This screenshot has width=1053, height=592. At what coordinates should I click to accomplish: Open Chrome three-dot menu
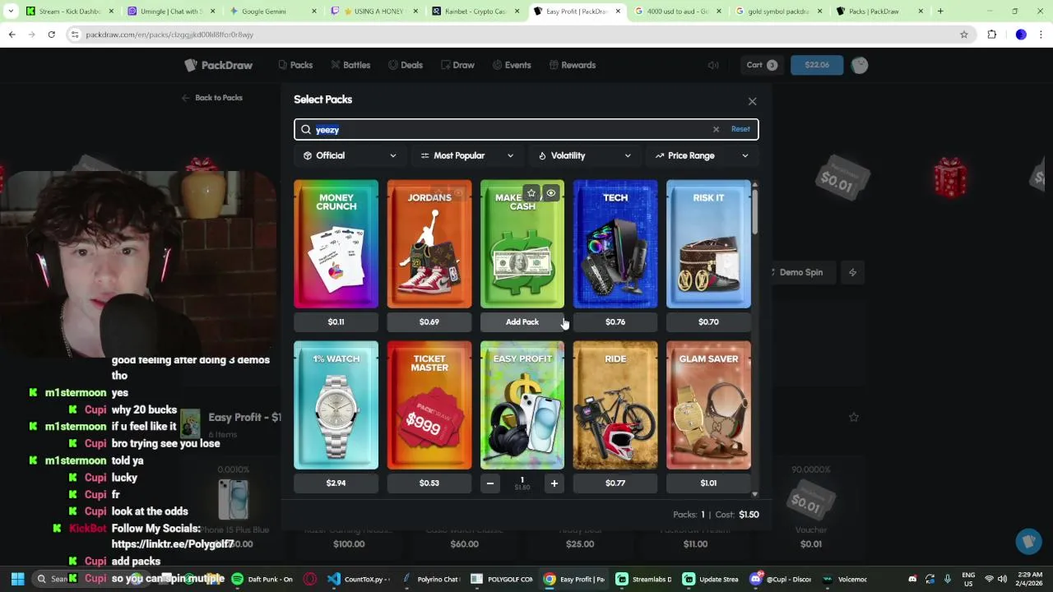click(1041, 35)
